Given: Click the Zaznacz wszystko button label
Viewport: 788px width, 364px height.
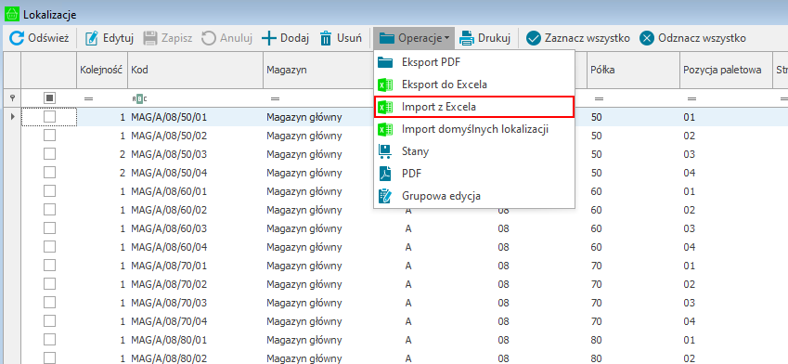Looking at the screenshot, I should click(x=587, y=38).
